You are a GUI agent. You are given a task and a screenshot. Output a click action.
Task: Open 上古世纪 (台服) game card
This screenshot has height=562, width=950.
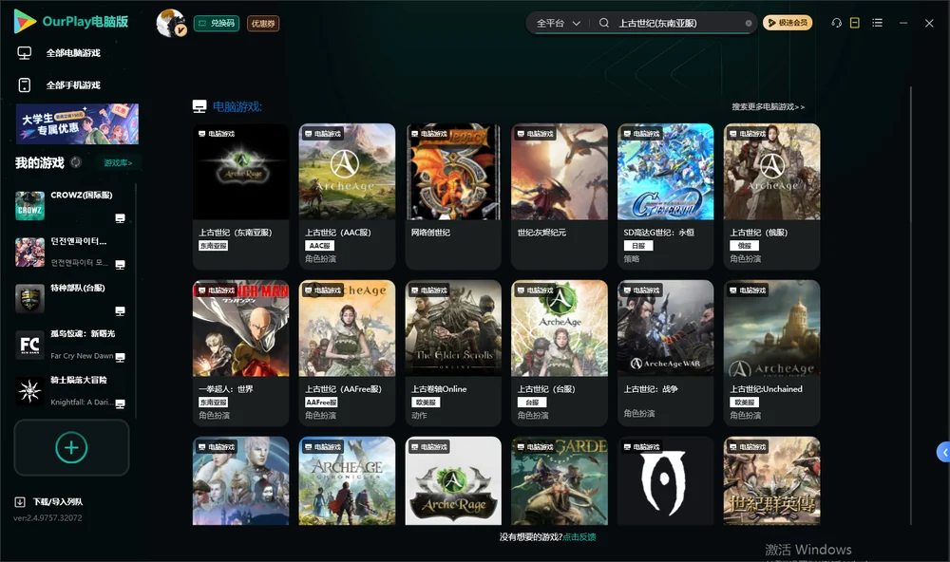click(560, 353)
